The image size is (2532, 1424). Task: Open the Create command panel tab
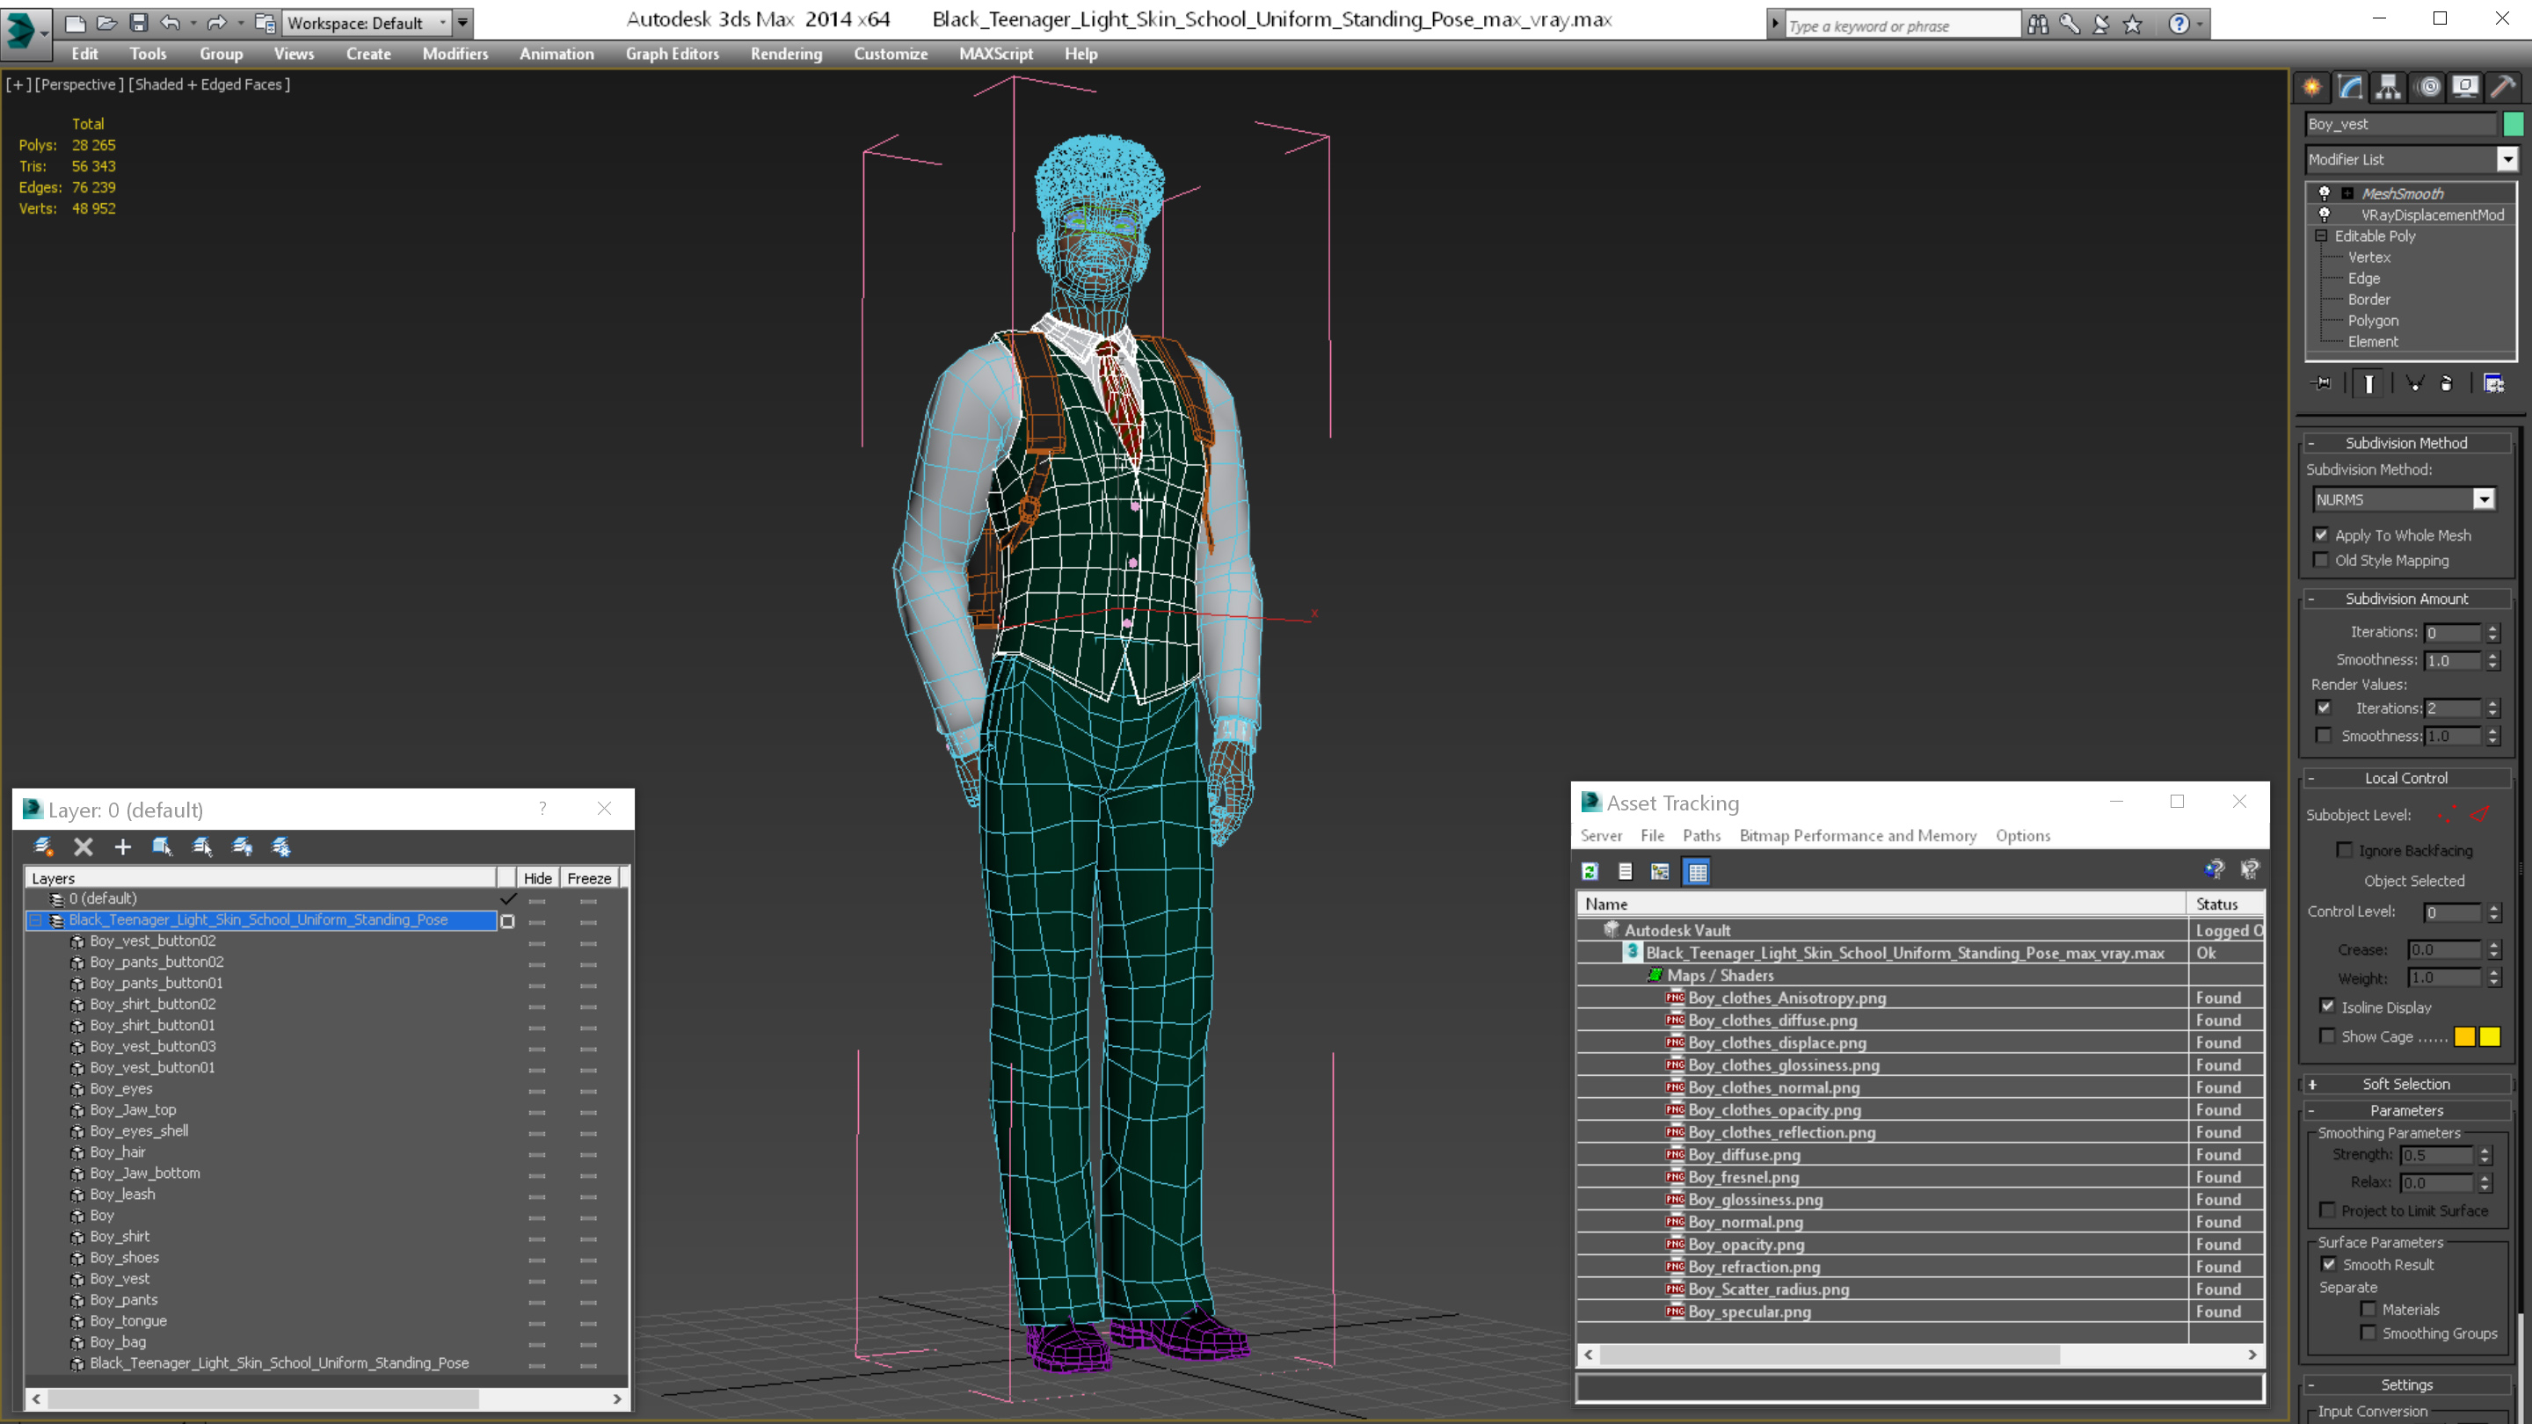pos(2312,86)
